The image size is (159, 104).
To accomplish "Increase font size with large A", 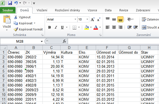I will click(92, 19).
